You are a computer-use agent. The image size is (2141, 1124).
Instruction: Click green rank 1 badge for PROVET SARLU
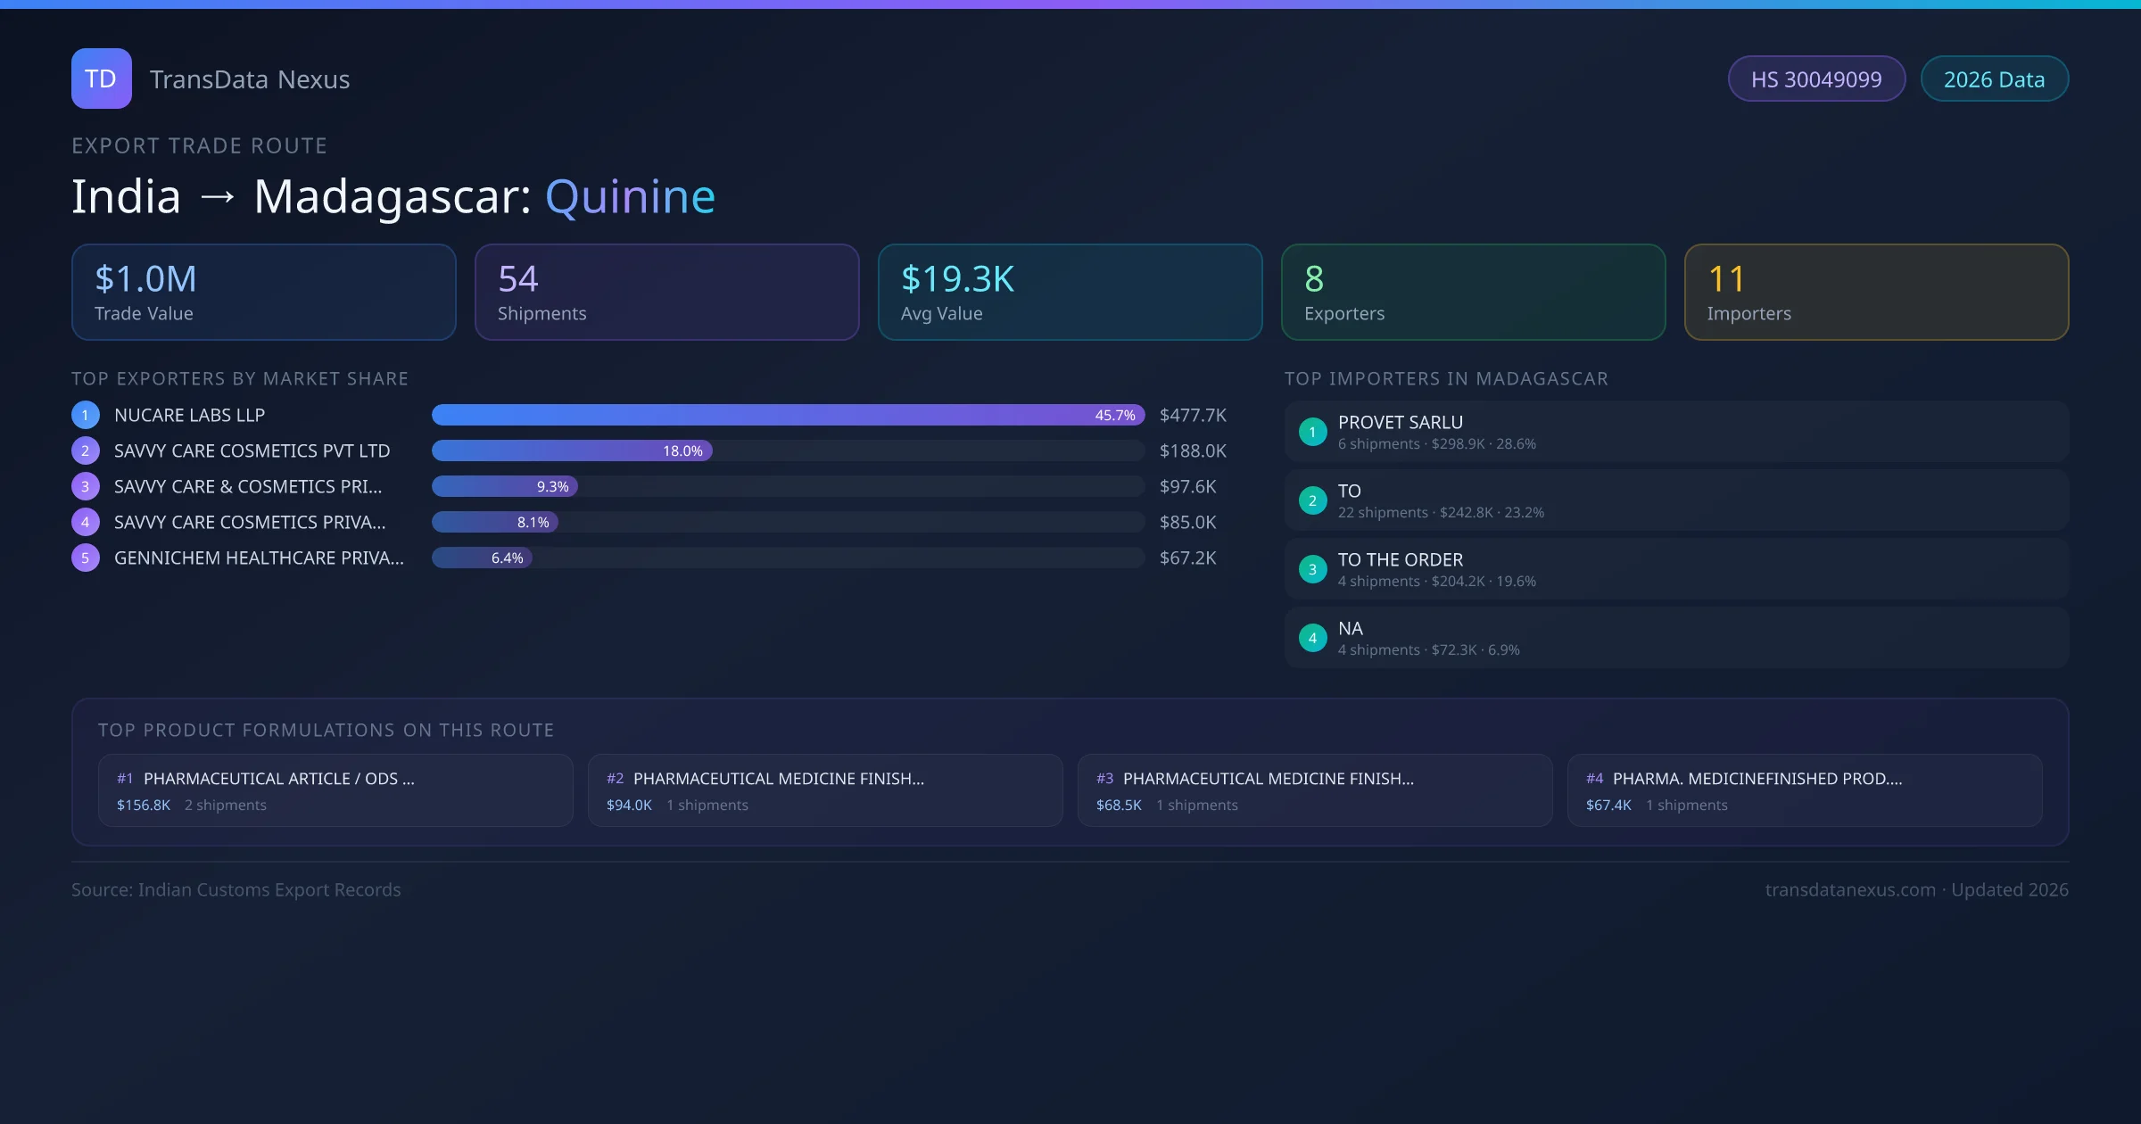point(1312,432)
